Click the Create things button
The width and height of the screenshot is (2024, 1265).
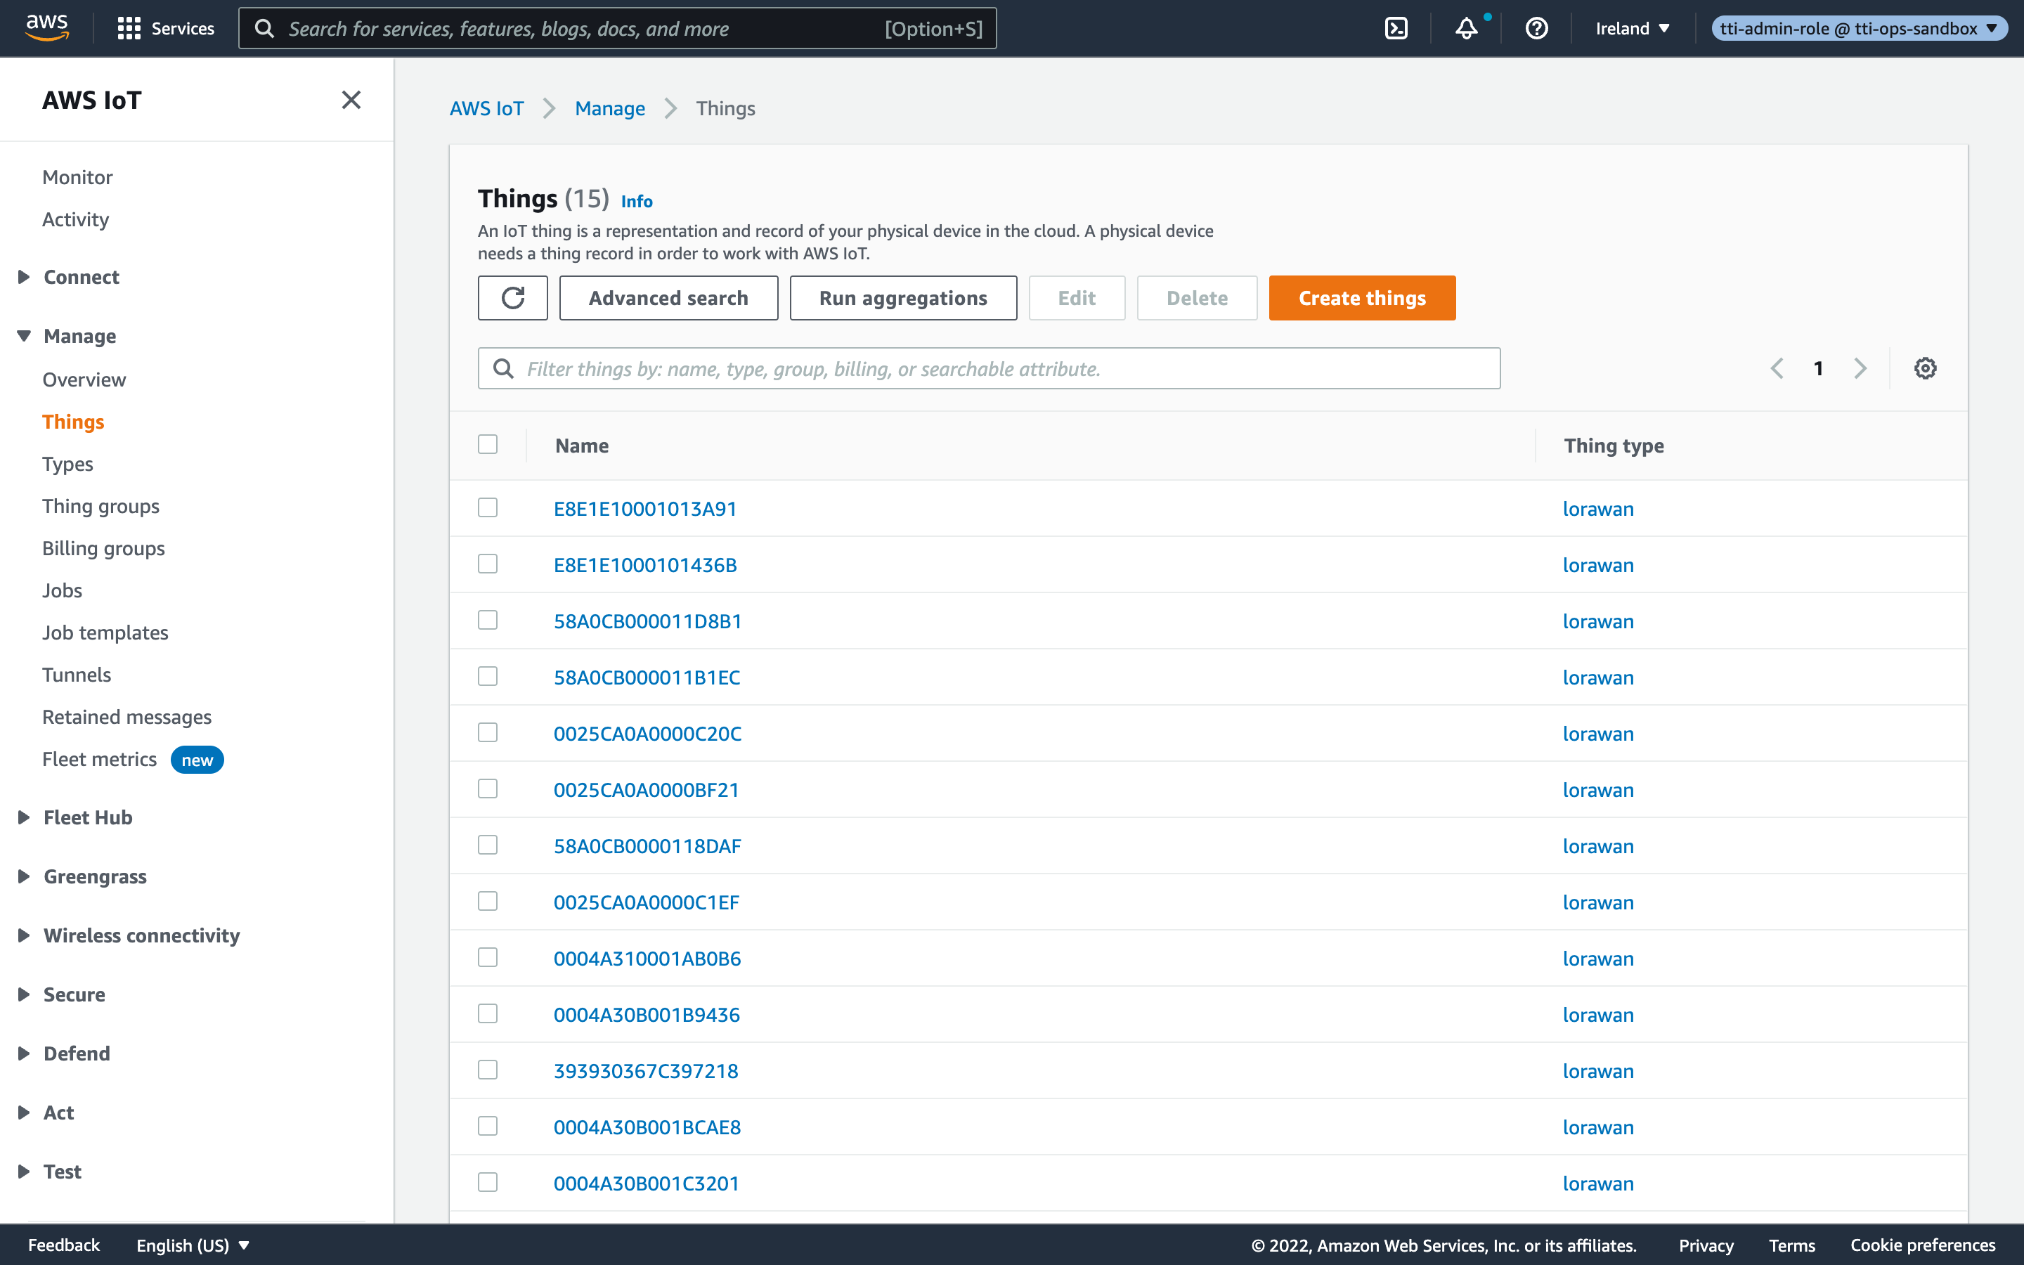[1361, 298]
